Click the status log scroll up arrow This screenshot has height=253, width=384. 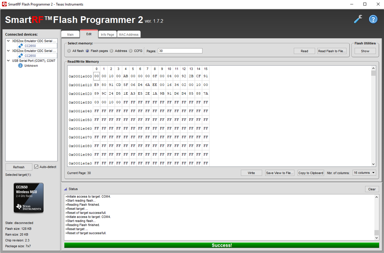[377, 197]
